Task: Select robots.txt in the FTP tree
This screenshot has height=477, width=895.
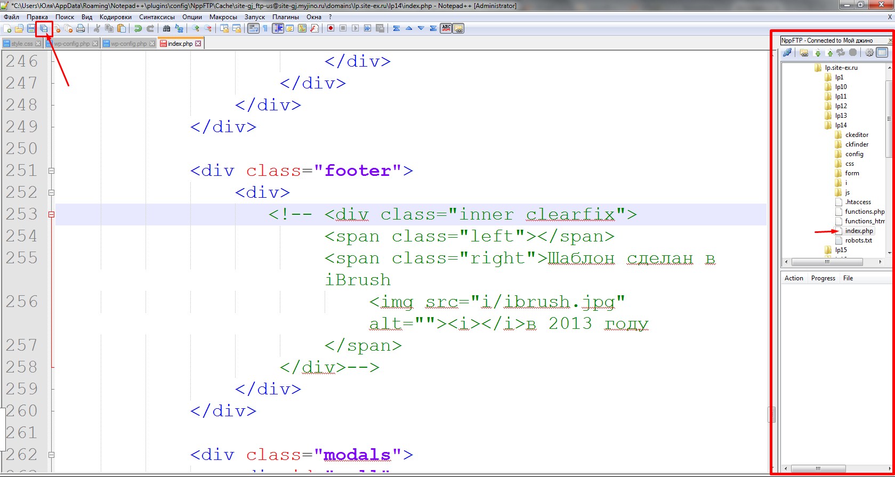Action: [x=858, y=240]
